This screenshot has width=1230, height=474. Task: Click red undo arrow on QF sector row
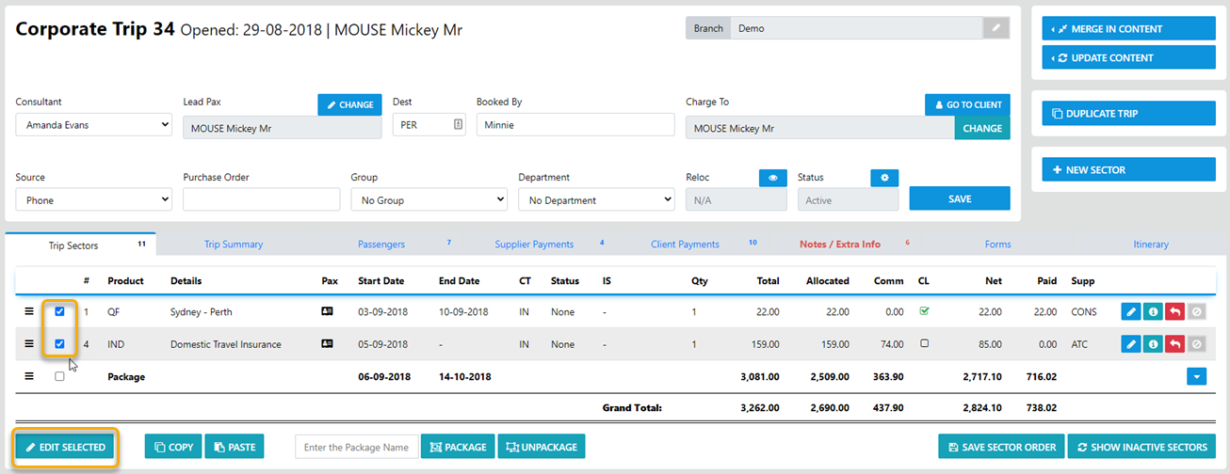point(1174,312)
